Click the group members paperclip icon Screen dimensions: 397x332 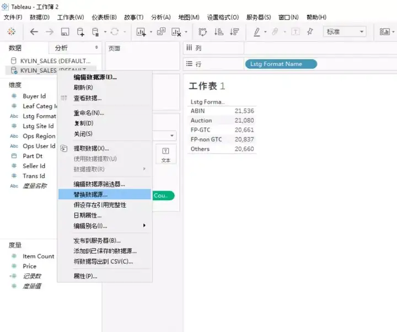point(275,31)
